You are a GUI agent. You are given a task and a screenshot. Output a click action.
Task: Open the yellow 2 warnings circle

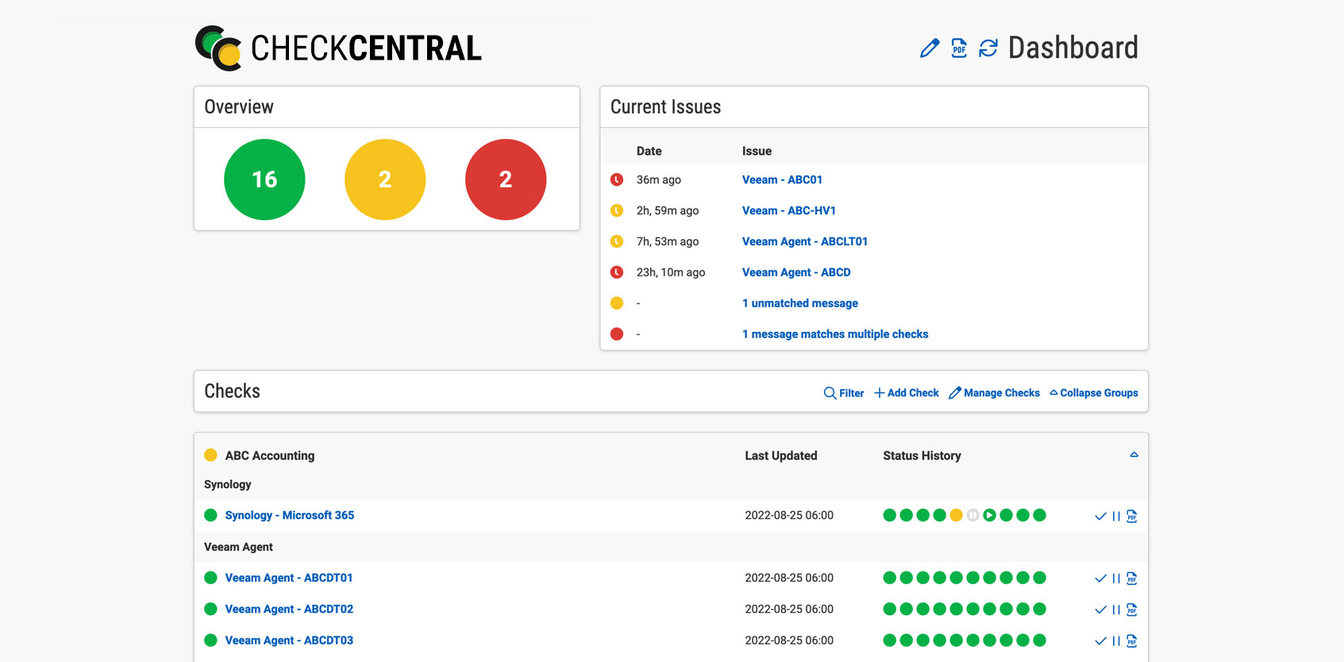385,179
